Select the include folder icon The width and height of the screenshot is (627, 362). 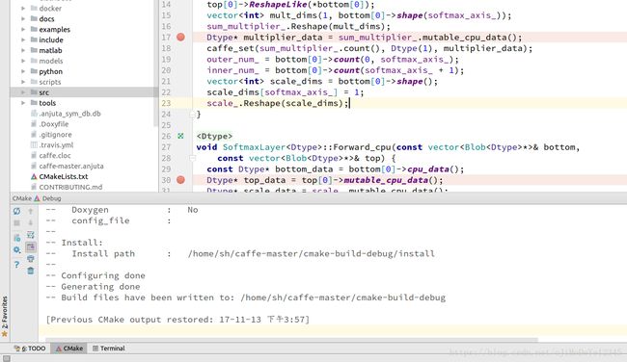tap(34, 39)
